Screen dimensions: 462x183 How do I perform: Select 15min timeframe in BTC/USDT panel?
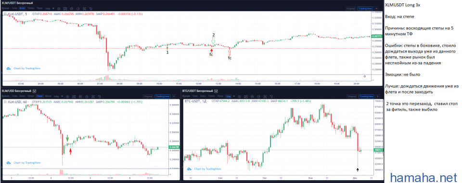[x=211, y=96]
